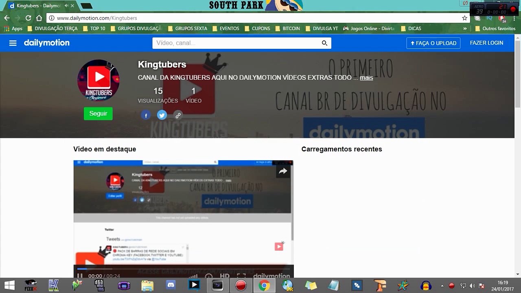Click the dailymotion logo in header
The height and width of the screenshot is (293, 521).
coord(47,43)
